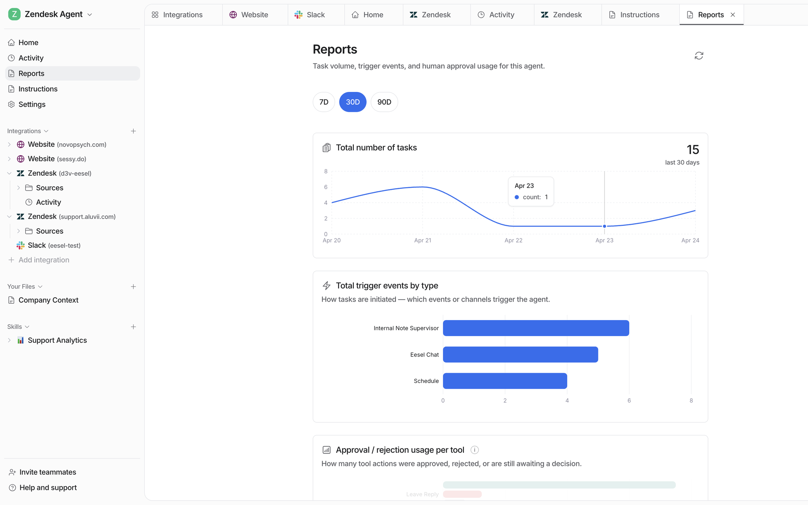Collapse the Zendesk support.aluvii.com integration
Viewport: 808px width, 505px height.
pos(9,216)
